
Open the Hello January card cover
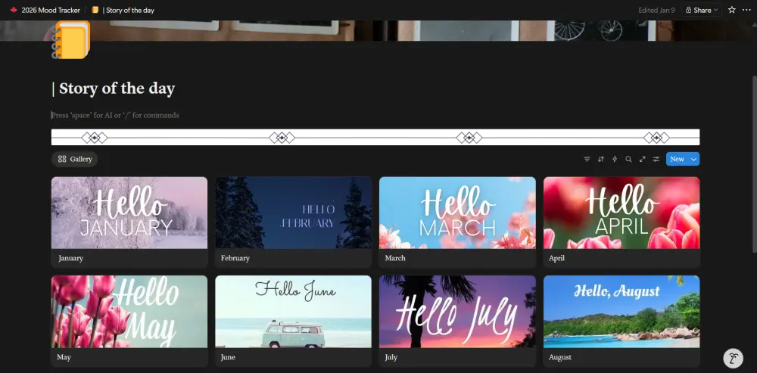[129, 213]
